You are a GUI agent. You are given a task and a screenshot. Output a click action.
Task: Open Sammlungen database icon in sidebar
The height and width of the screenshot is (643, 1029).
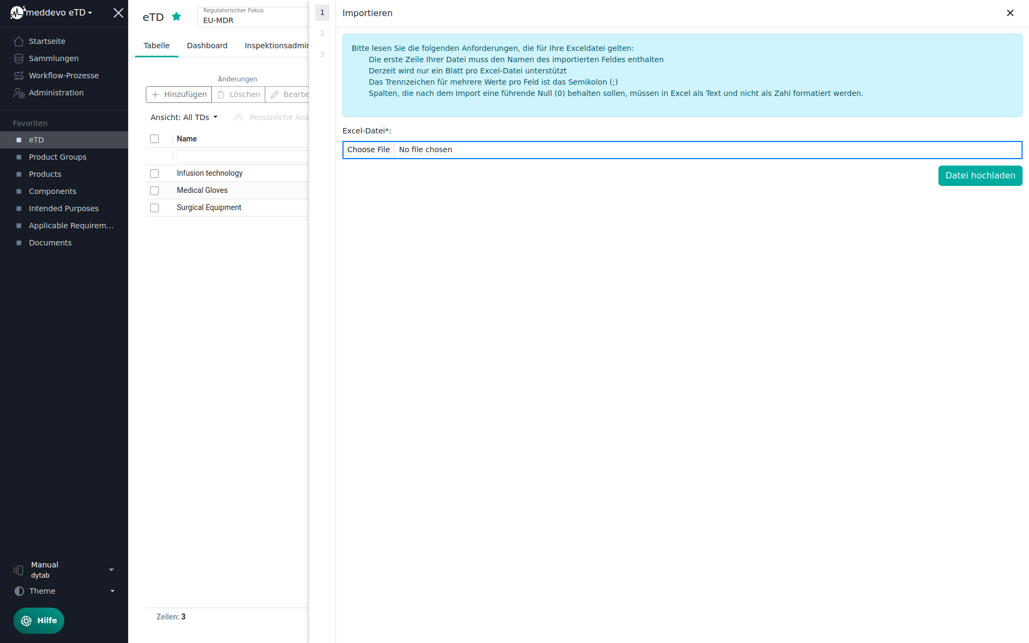click(19, 58)
